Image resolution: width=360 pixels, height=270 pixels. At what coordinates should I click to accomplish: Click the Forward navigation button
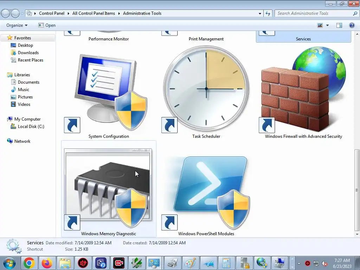(15, 13)
